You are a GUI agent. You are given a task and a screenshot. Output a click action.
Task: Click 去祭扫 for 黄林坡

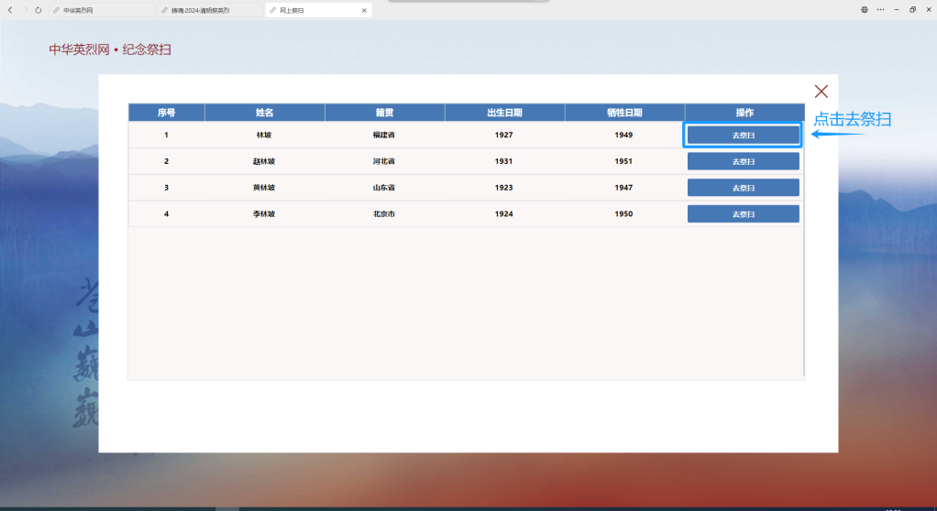coord(743,188)
